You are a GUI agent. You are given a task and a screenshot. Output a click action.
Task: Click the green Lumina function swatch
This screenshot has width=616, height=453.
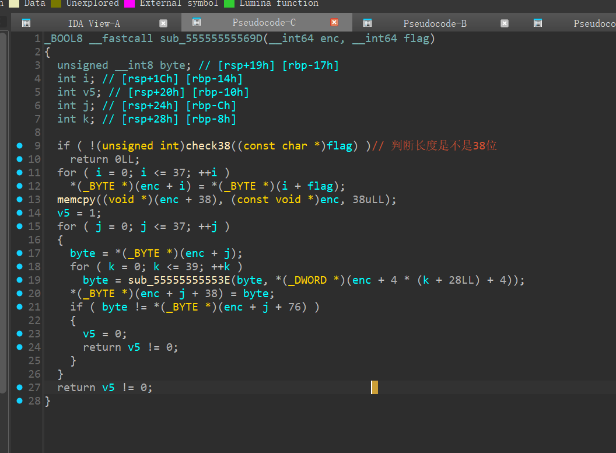[x=229, y=4]
